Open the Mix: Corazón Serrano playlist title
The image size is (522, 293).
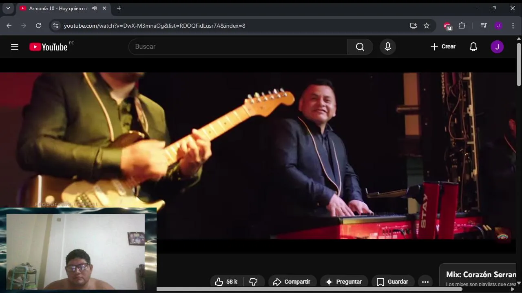(x=481, y=275)
